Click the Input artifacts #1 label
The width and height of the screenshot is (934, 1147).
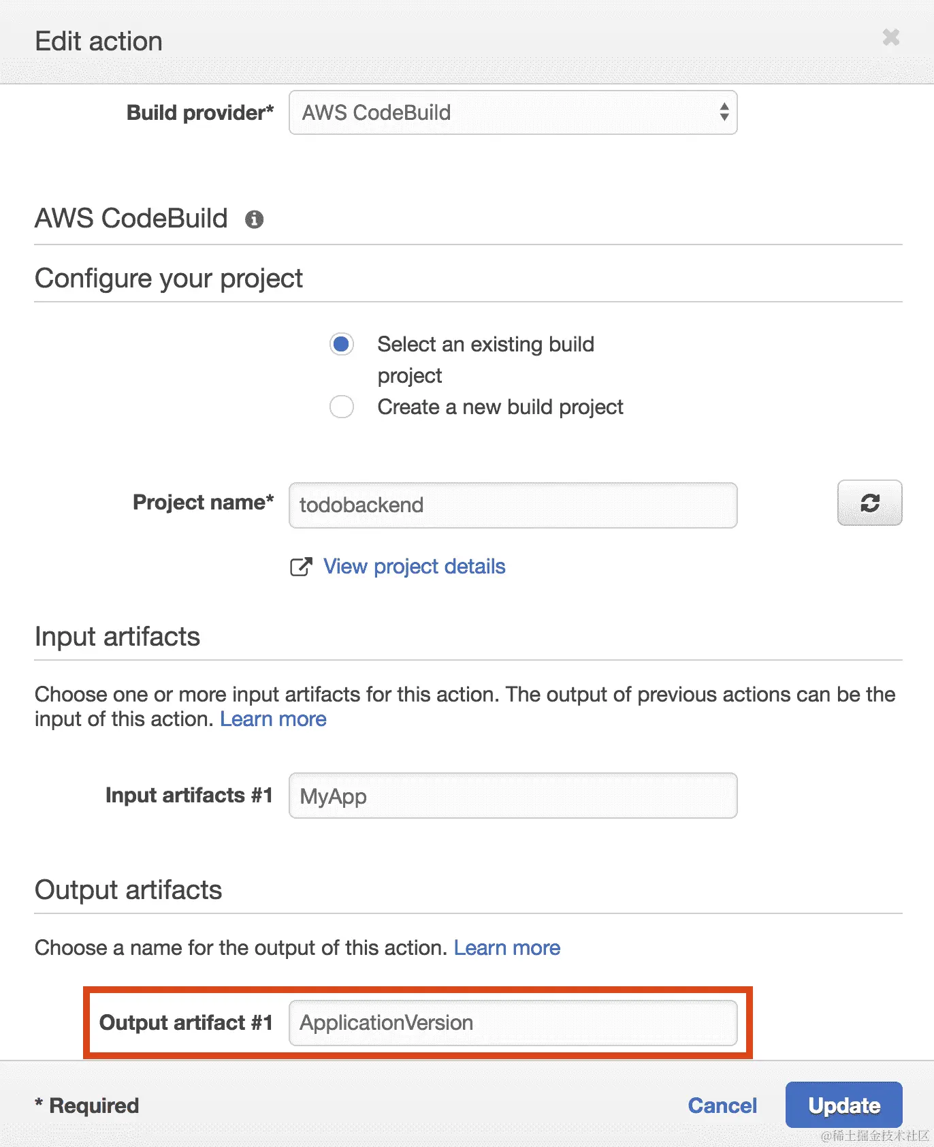pyautogui.click(x=189, y=796)
